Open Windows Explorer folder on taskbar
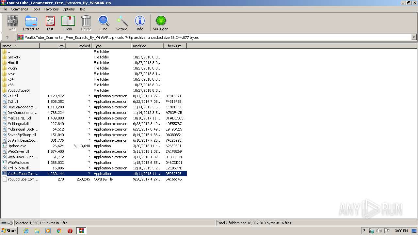 click(x=37, y=231)
